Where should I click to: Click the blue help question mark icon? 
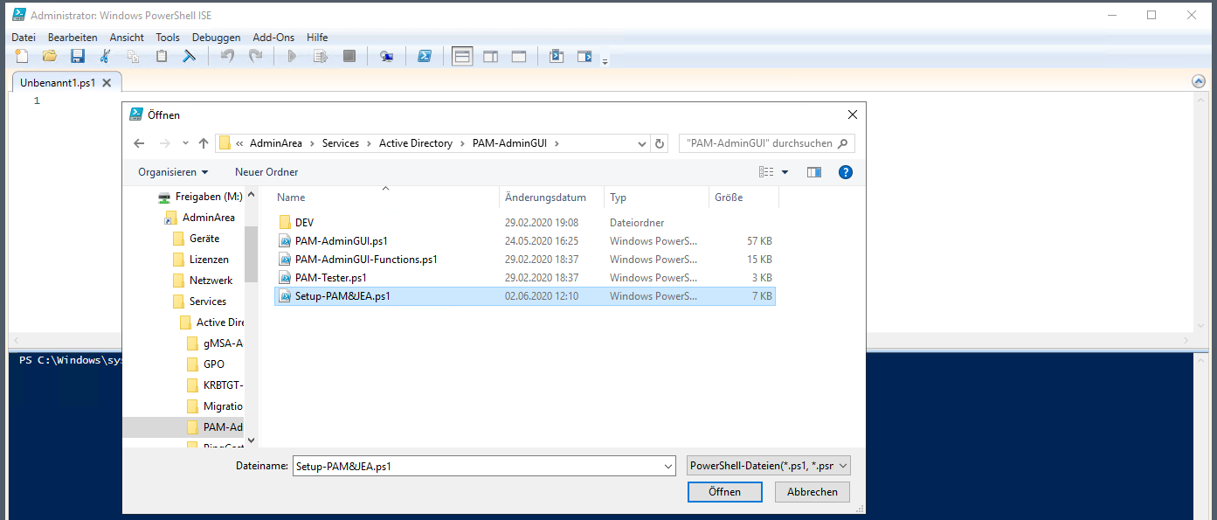click(x=846, y=172)
